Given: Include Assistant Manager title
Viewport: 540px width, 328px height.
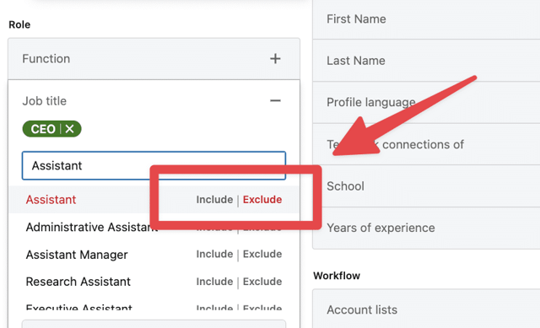Looking at the screenshot, I should (x=214, y=254).
